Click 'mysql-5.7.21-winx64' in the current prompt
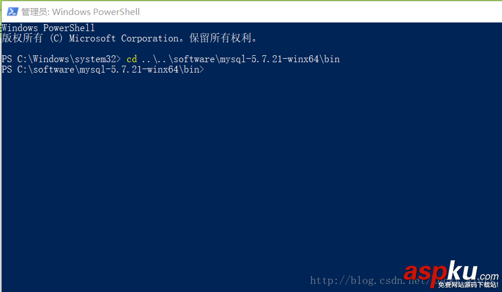 (128, 70)
